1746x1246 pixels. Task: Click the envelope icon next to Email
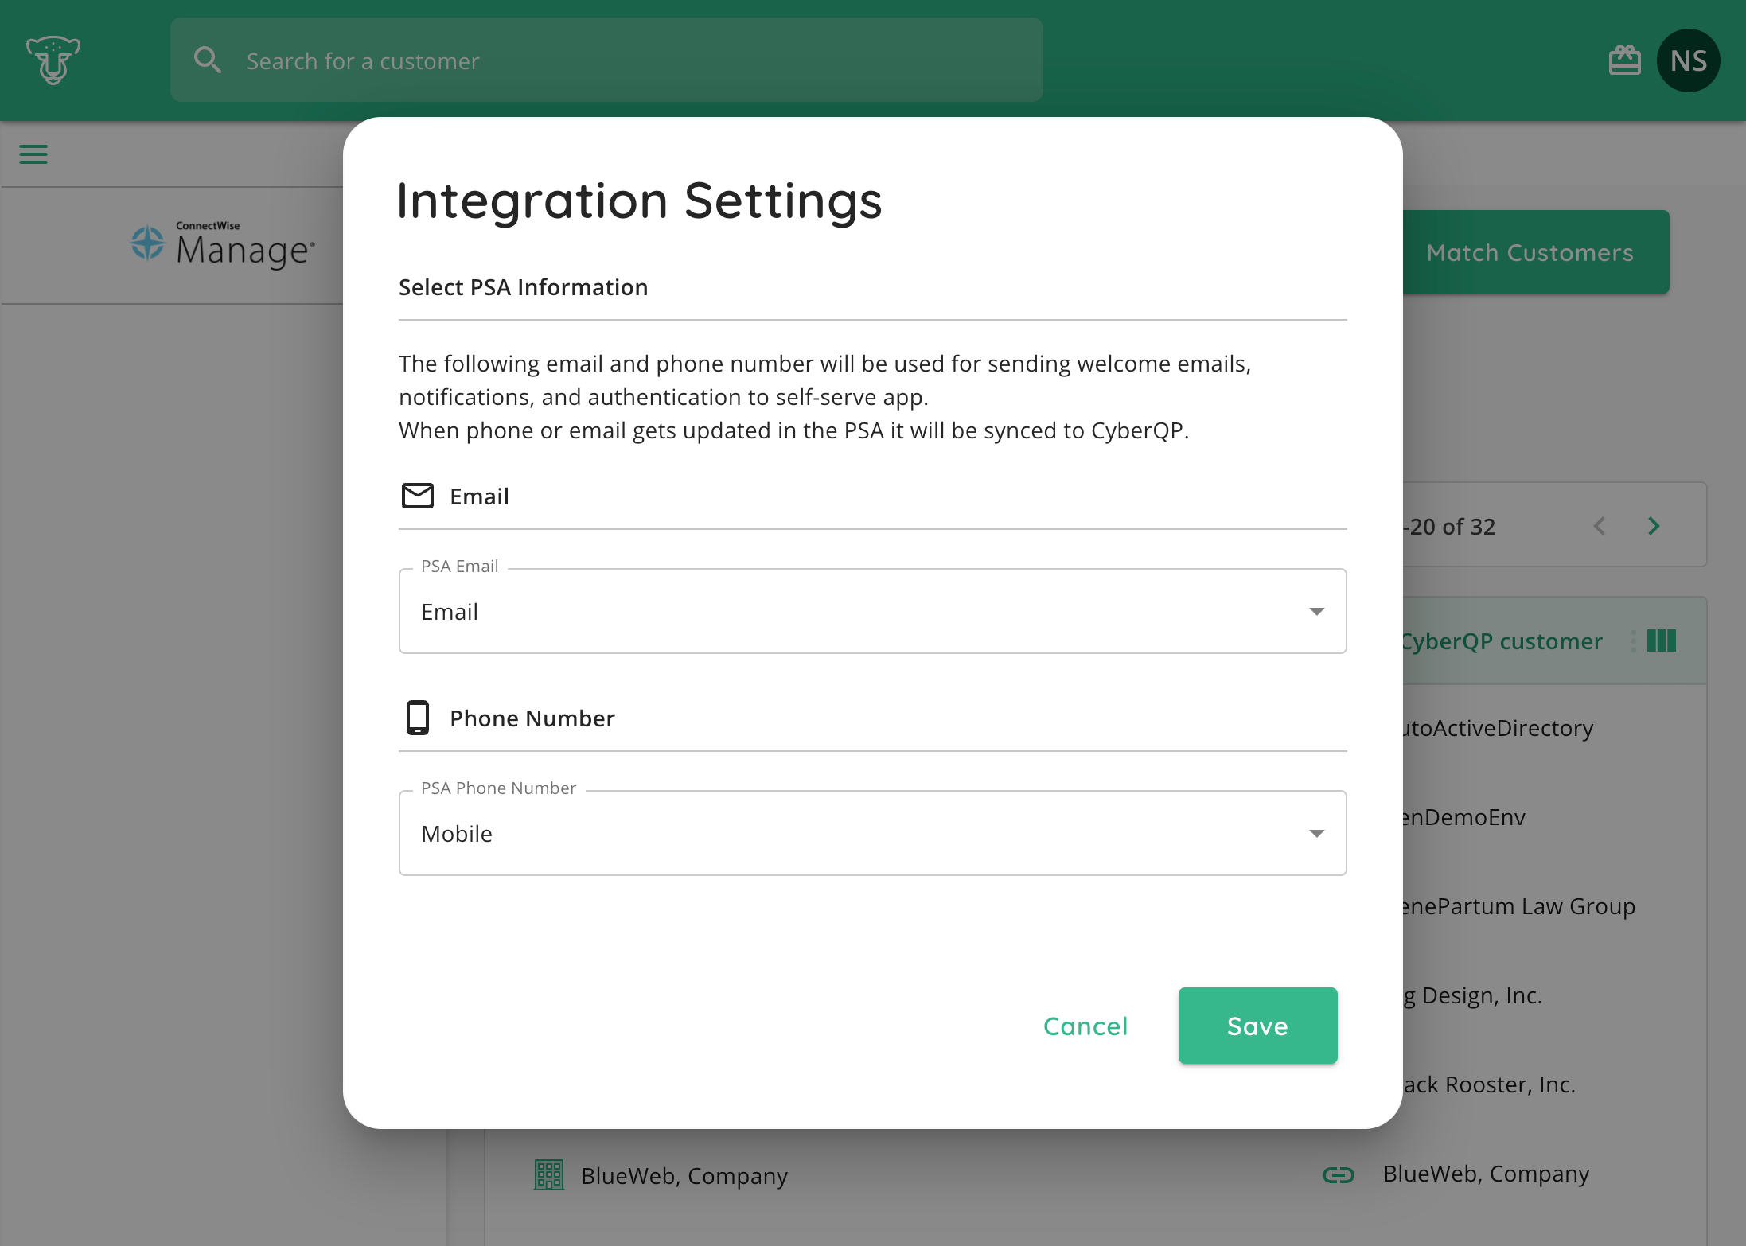pyautogui.click(x=417, y=496)
